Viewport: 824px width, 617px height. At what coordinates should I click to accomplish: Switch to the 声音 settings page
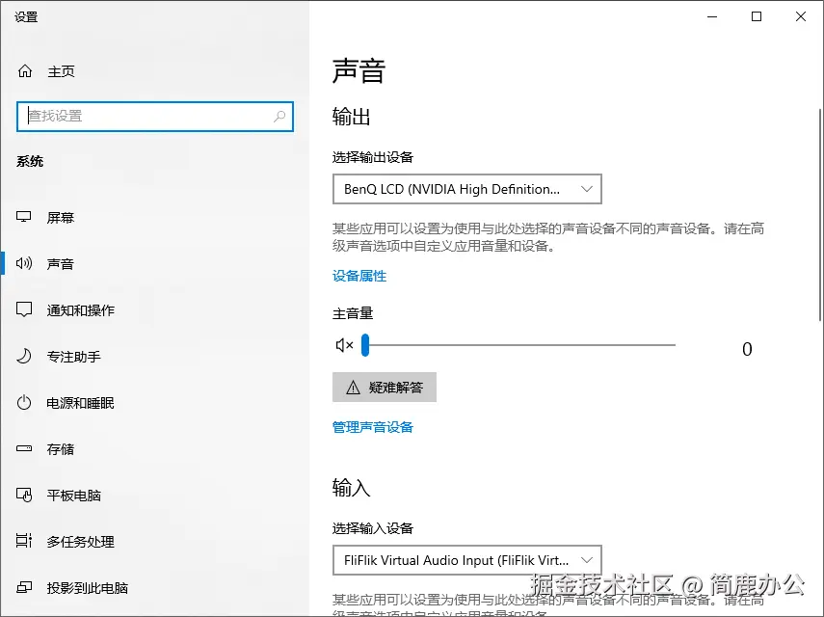tap(61, 263)
